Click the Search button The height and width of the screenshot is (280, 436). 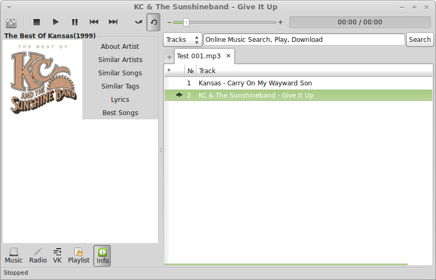point(420,40)
